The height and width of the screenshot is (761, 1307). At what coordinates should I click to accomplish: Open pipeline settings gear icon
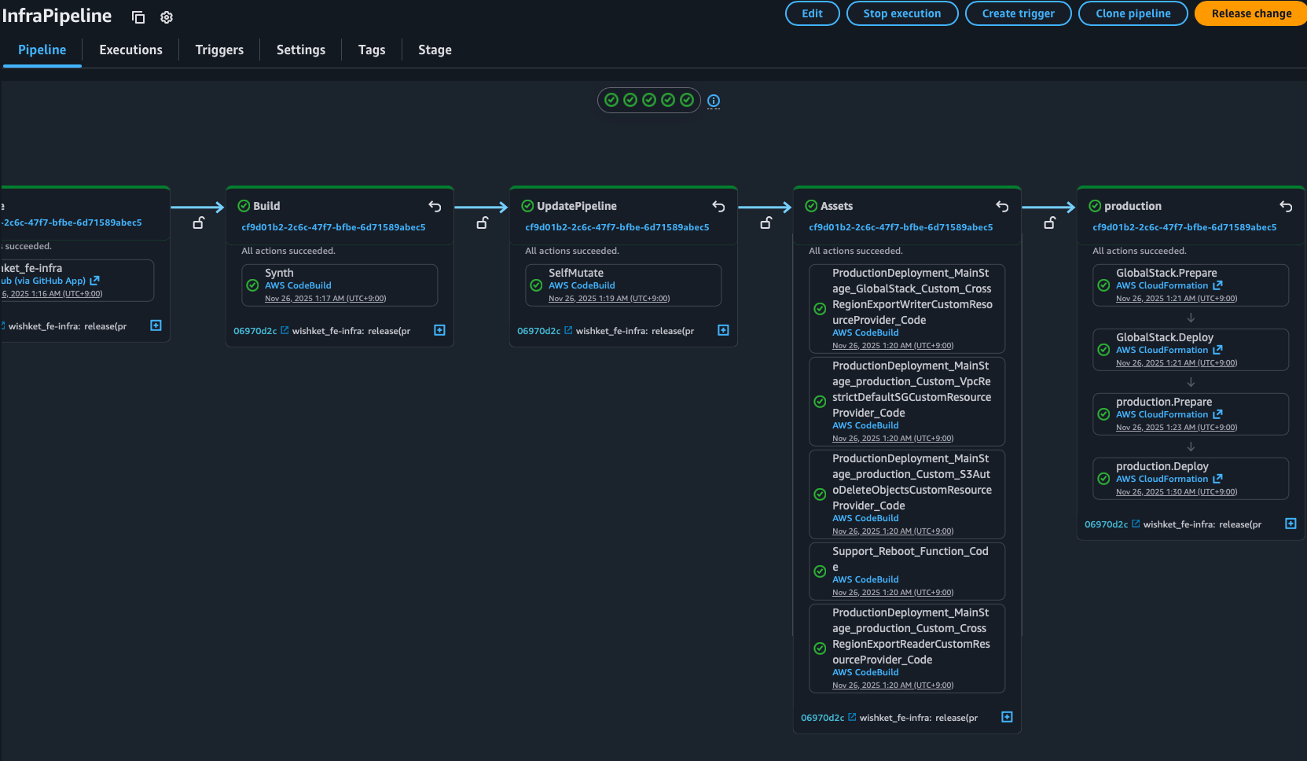[167, 17]
